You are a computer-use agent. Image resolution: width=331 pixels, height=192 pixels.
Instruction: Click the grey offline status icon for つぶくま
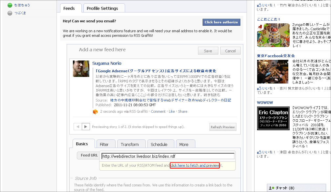[10, 13]
